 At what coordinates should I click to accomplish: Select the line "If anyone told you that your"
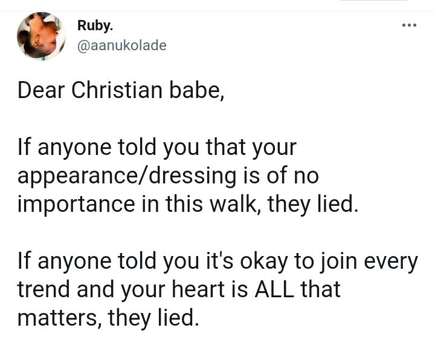(x=157, y=148)
